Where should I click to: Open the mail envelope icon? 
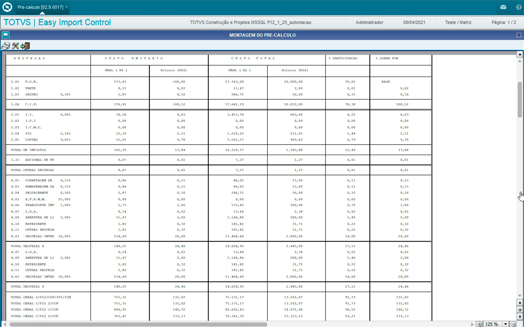[503, 7]
